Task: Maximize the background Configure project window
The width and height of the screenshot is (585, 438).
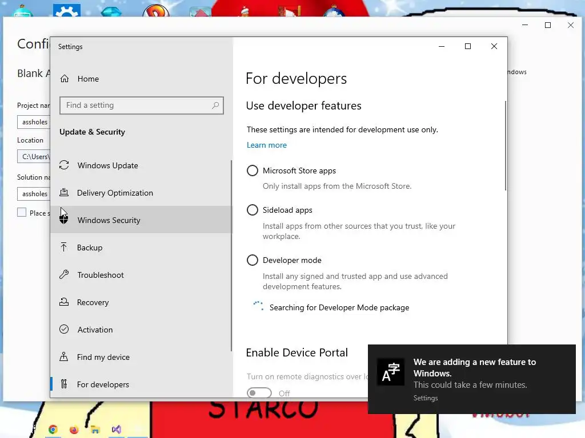Action: [548, 25]
